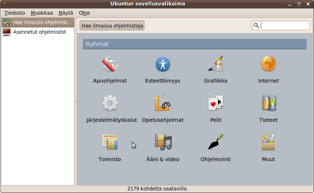Select the Grafiikka paintbrush icon
Viewport: 314px width, 193px height.
pyautogui.click(x=216, y=64)
